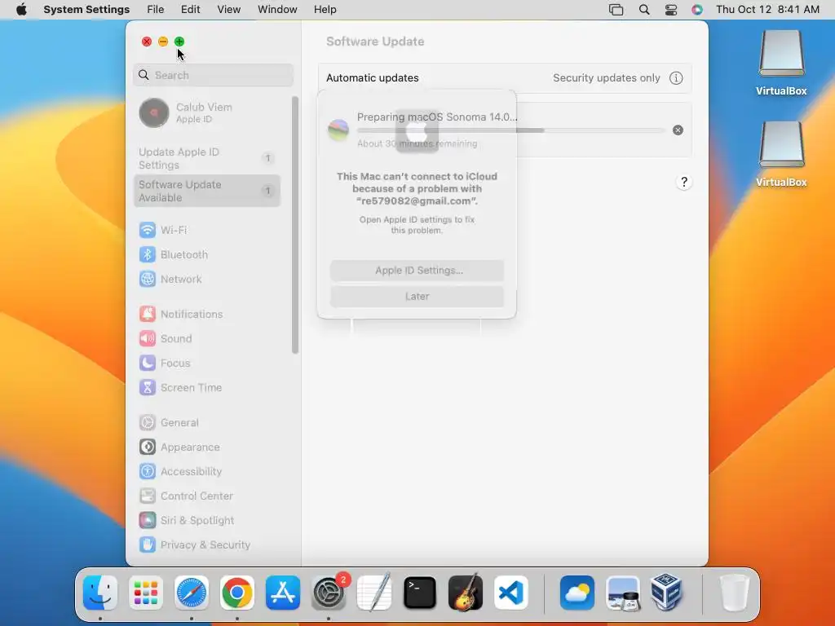Click the Siri icon in menu bar

[x=697, y=10]
